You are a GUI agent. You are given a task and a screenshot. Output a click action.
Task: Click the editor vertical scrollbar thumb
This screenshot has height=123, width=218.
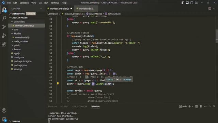[217, 36]
